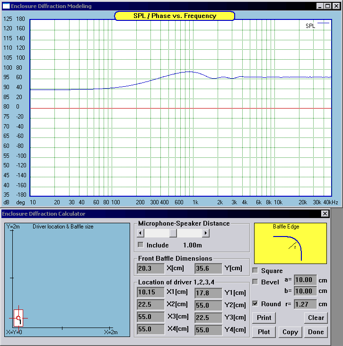
Task: Click the front baffle X[cm] field
Action: click(x=150, y=269)
